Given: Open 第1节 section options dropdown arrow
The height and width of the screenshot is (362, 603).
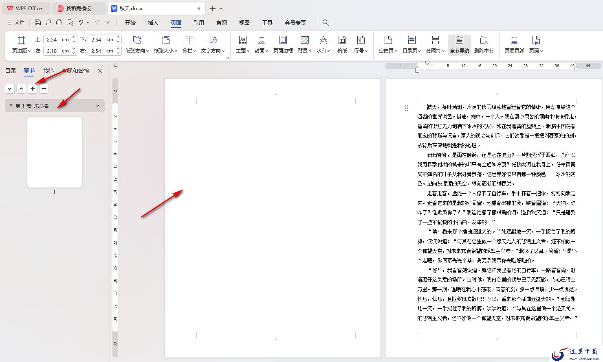Looking at the screenshot, I should (x=98, y=106).
